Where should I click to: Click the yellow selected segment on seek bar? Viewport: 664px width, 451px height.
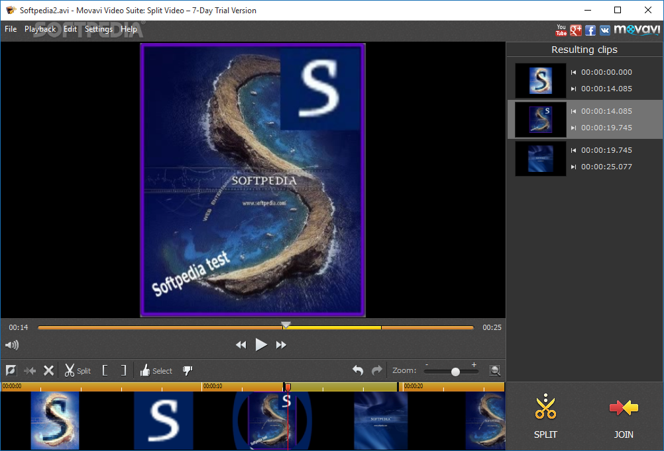334,327
